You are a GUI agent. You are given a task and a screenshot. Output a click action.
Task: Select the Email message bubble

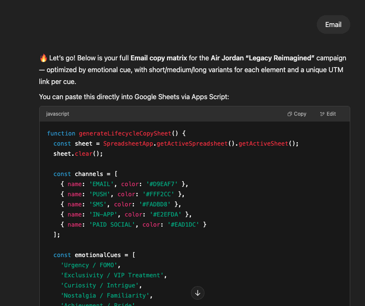(x=333, y=24)
